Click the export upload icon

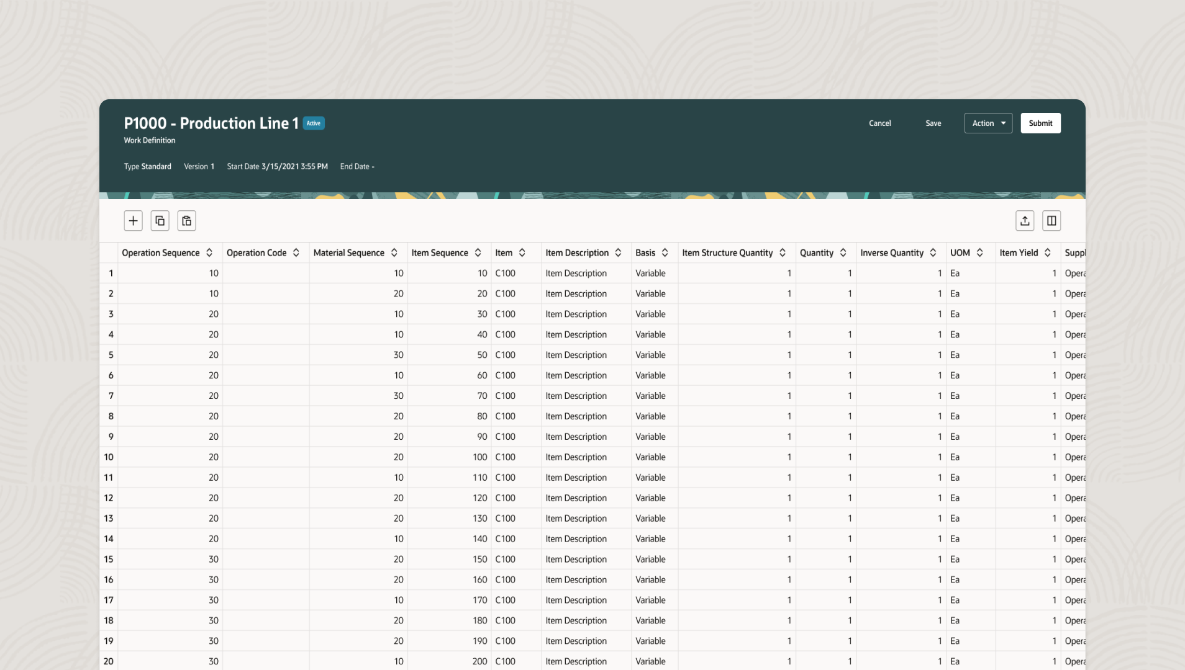[1025, 221]
